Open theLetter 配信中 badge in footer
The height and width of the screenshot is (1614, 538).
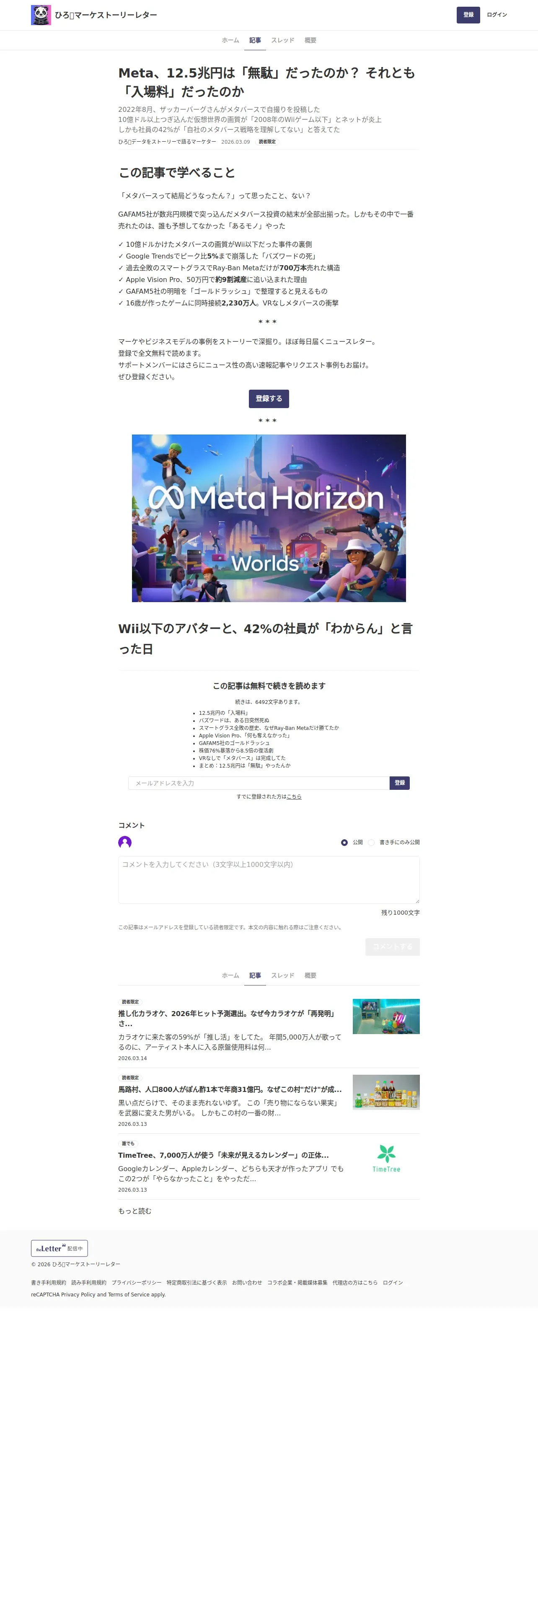coord(59,1248)
